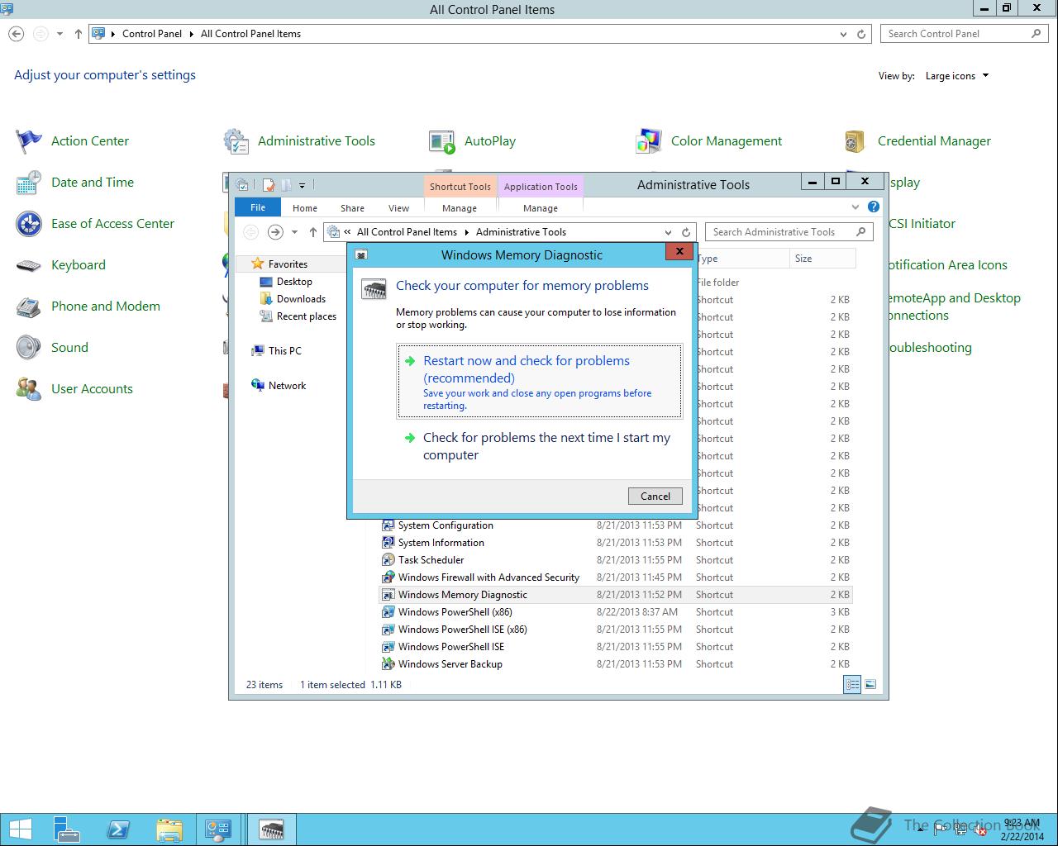Screen dimensions: 1058x846
Task: Open recent locations dropdown in Control Panel
Action: [60, 34]
